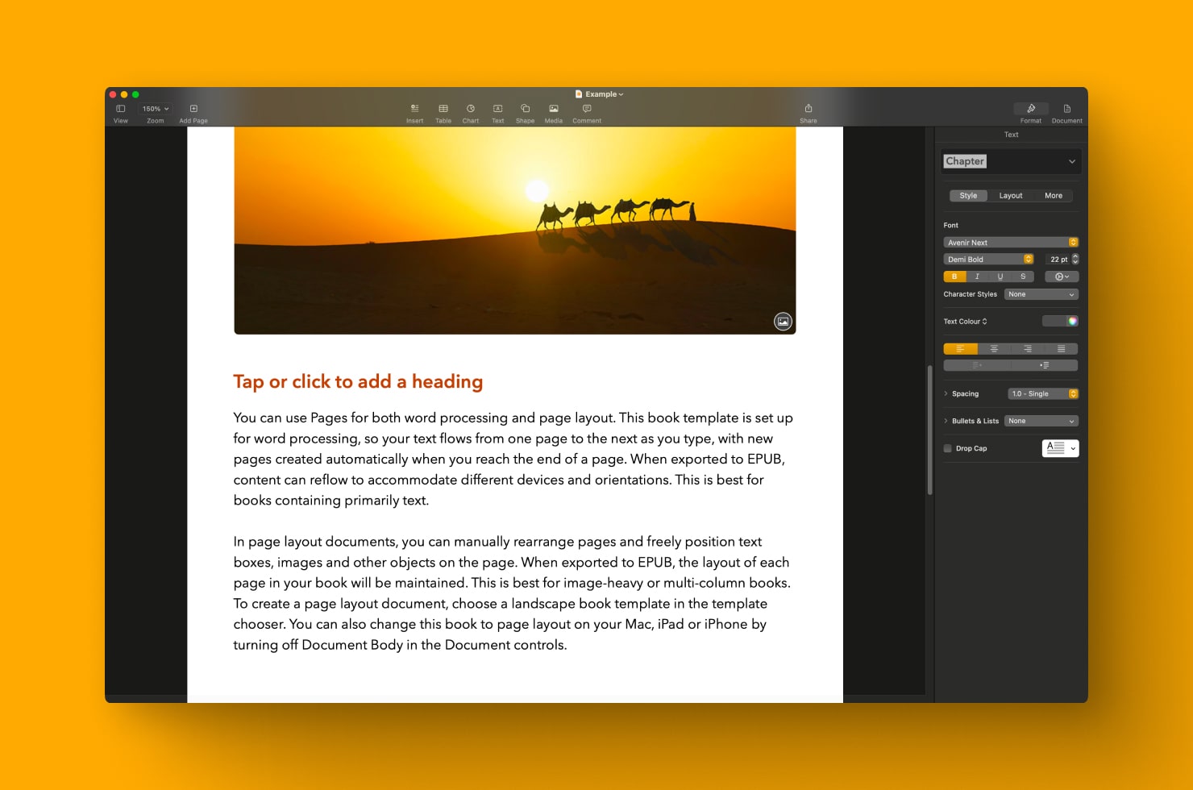1193x790 pixels.
Task: Add a Comment from the toolbar
Action: pyautogui.click(x=586, y=110)
